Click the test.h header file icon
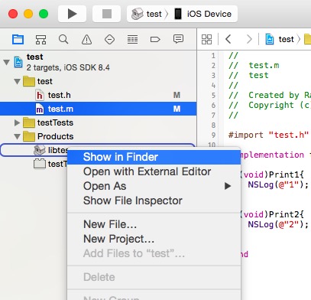The image size is (311, 300). 40,95
